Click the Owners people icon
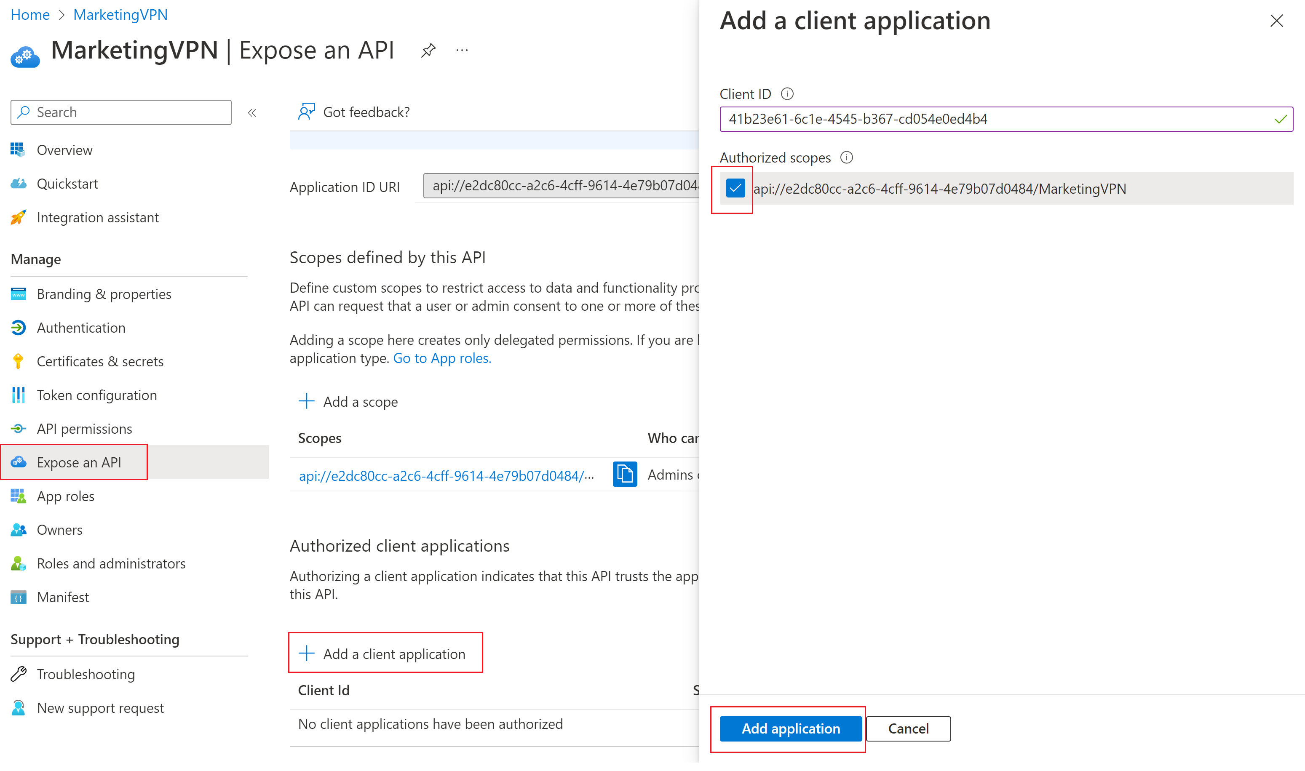1305x771 pixels. [18, 530]
